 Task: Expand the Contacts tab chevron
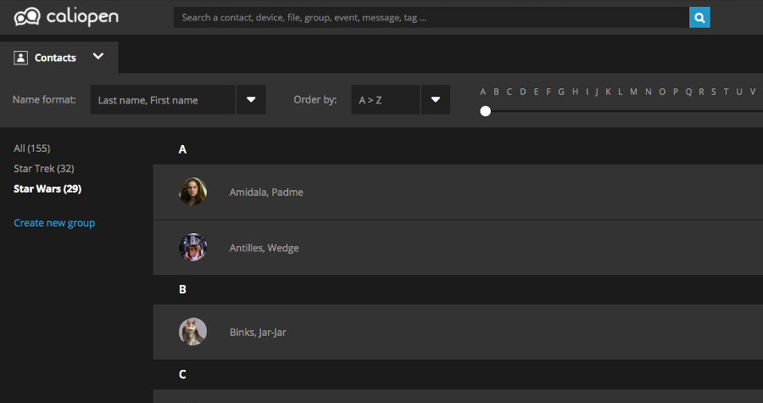[x=98, y=57]
